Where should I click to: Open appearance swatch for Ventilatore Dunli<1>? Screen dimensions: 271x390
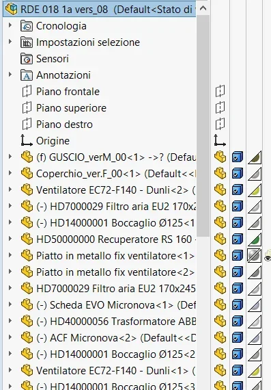click(255, 371)
